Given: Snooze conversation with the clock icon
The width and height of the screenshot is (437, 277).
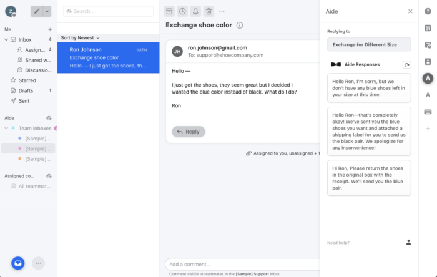Looking at the screenshot, I should click(182, 11).
